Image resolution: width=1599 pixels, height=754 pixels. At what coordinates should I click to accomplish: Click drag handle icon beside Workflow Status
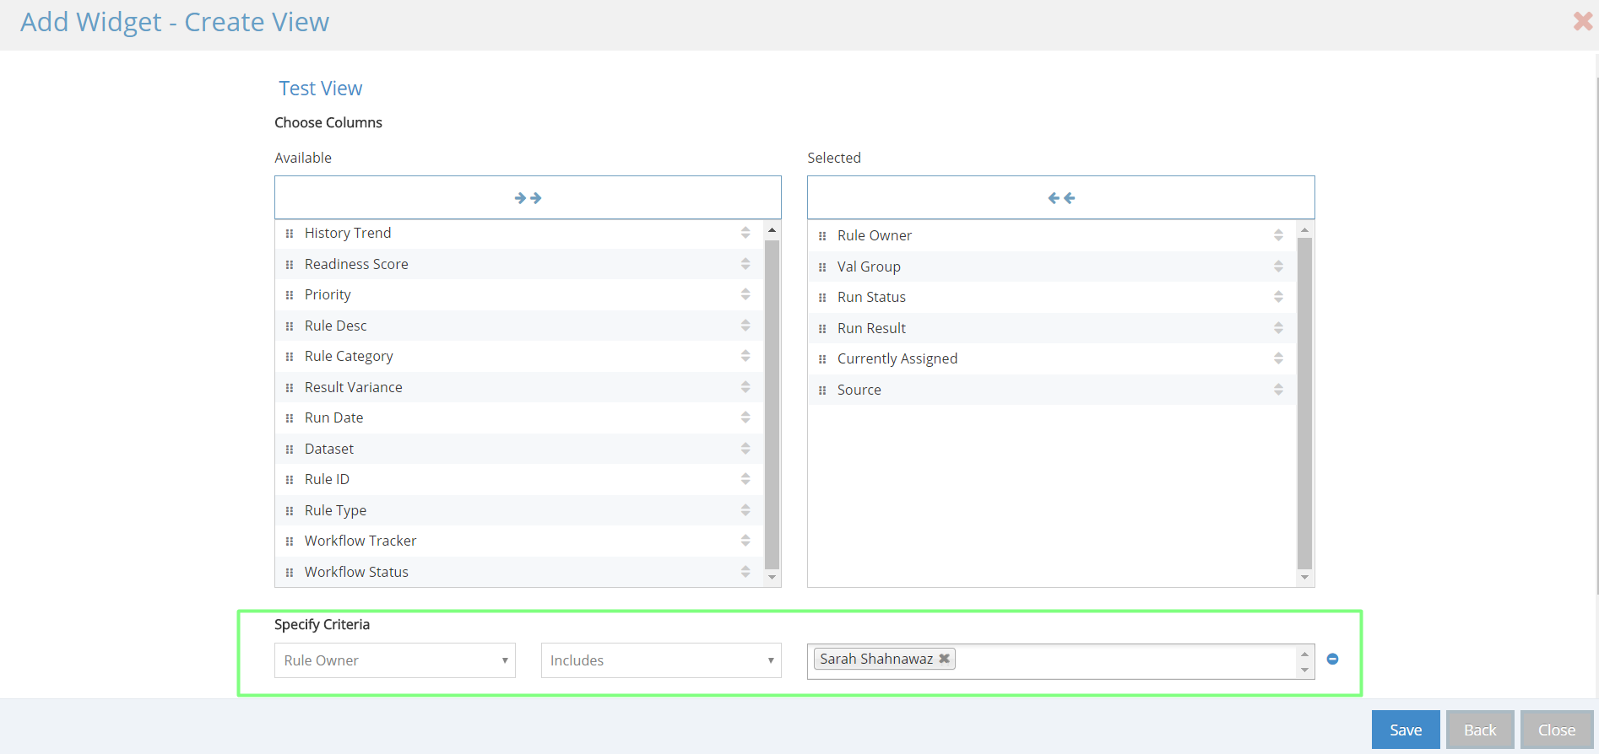(290, 573)
